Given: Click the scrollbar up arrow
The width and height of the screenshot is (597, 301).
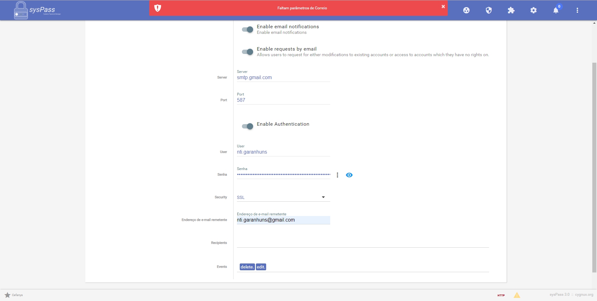Looking at the screenshot, I should pos(594,23).
